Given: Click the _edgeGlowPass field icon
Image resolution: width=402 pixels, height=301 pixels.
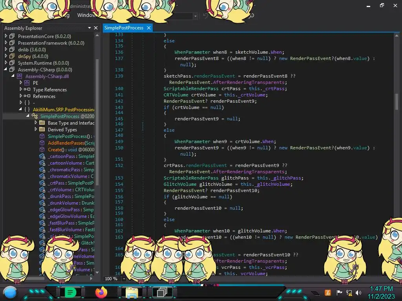Looking at the screenshot, I should pyautogui.click(x=42, y=209).
